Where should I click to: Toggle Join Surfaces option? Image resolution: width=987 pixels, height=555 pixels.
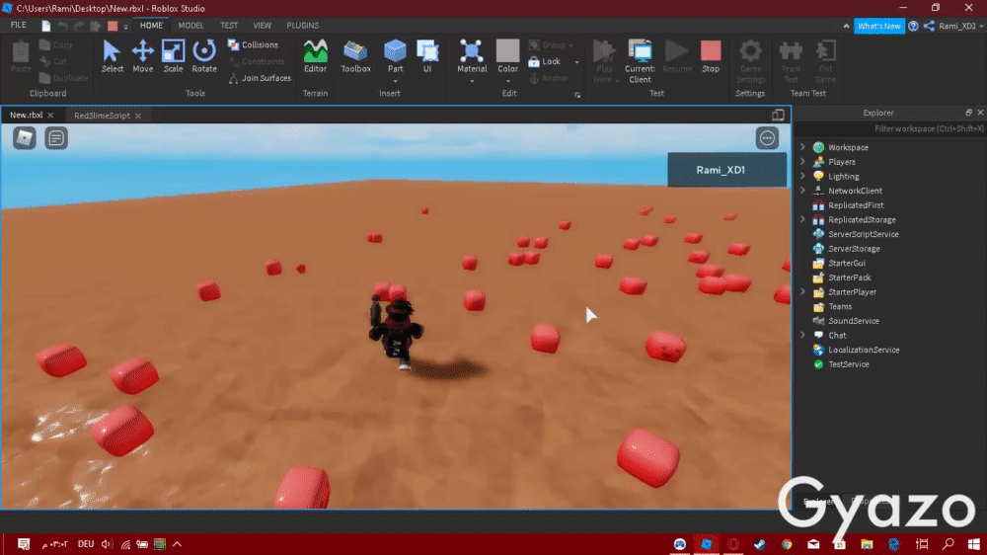click(x=260, y=78)
